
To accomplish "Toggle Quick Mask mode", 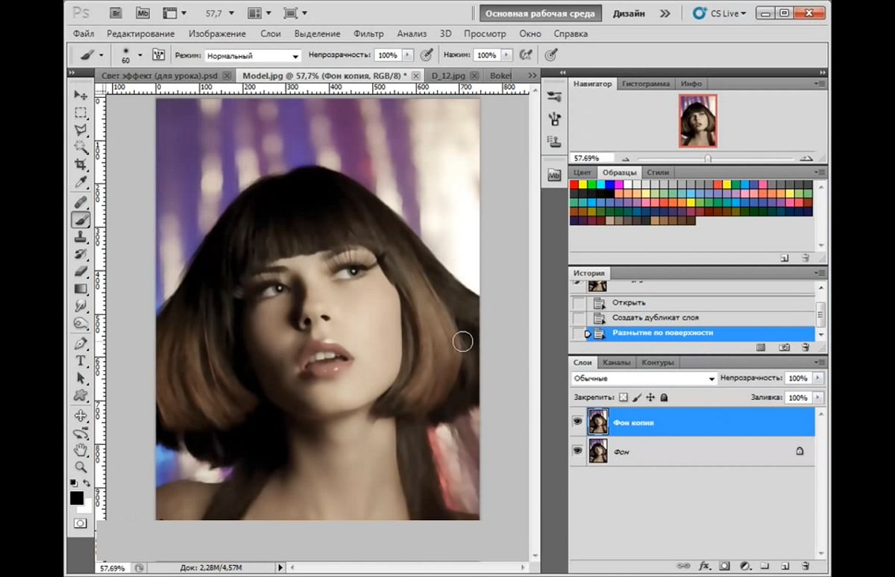I will coord(81,524).
